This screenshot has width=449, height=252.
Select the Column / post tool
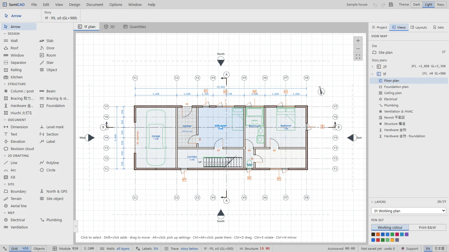pos(19,91)
